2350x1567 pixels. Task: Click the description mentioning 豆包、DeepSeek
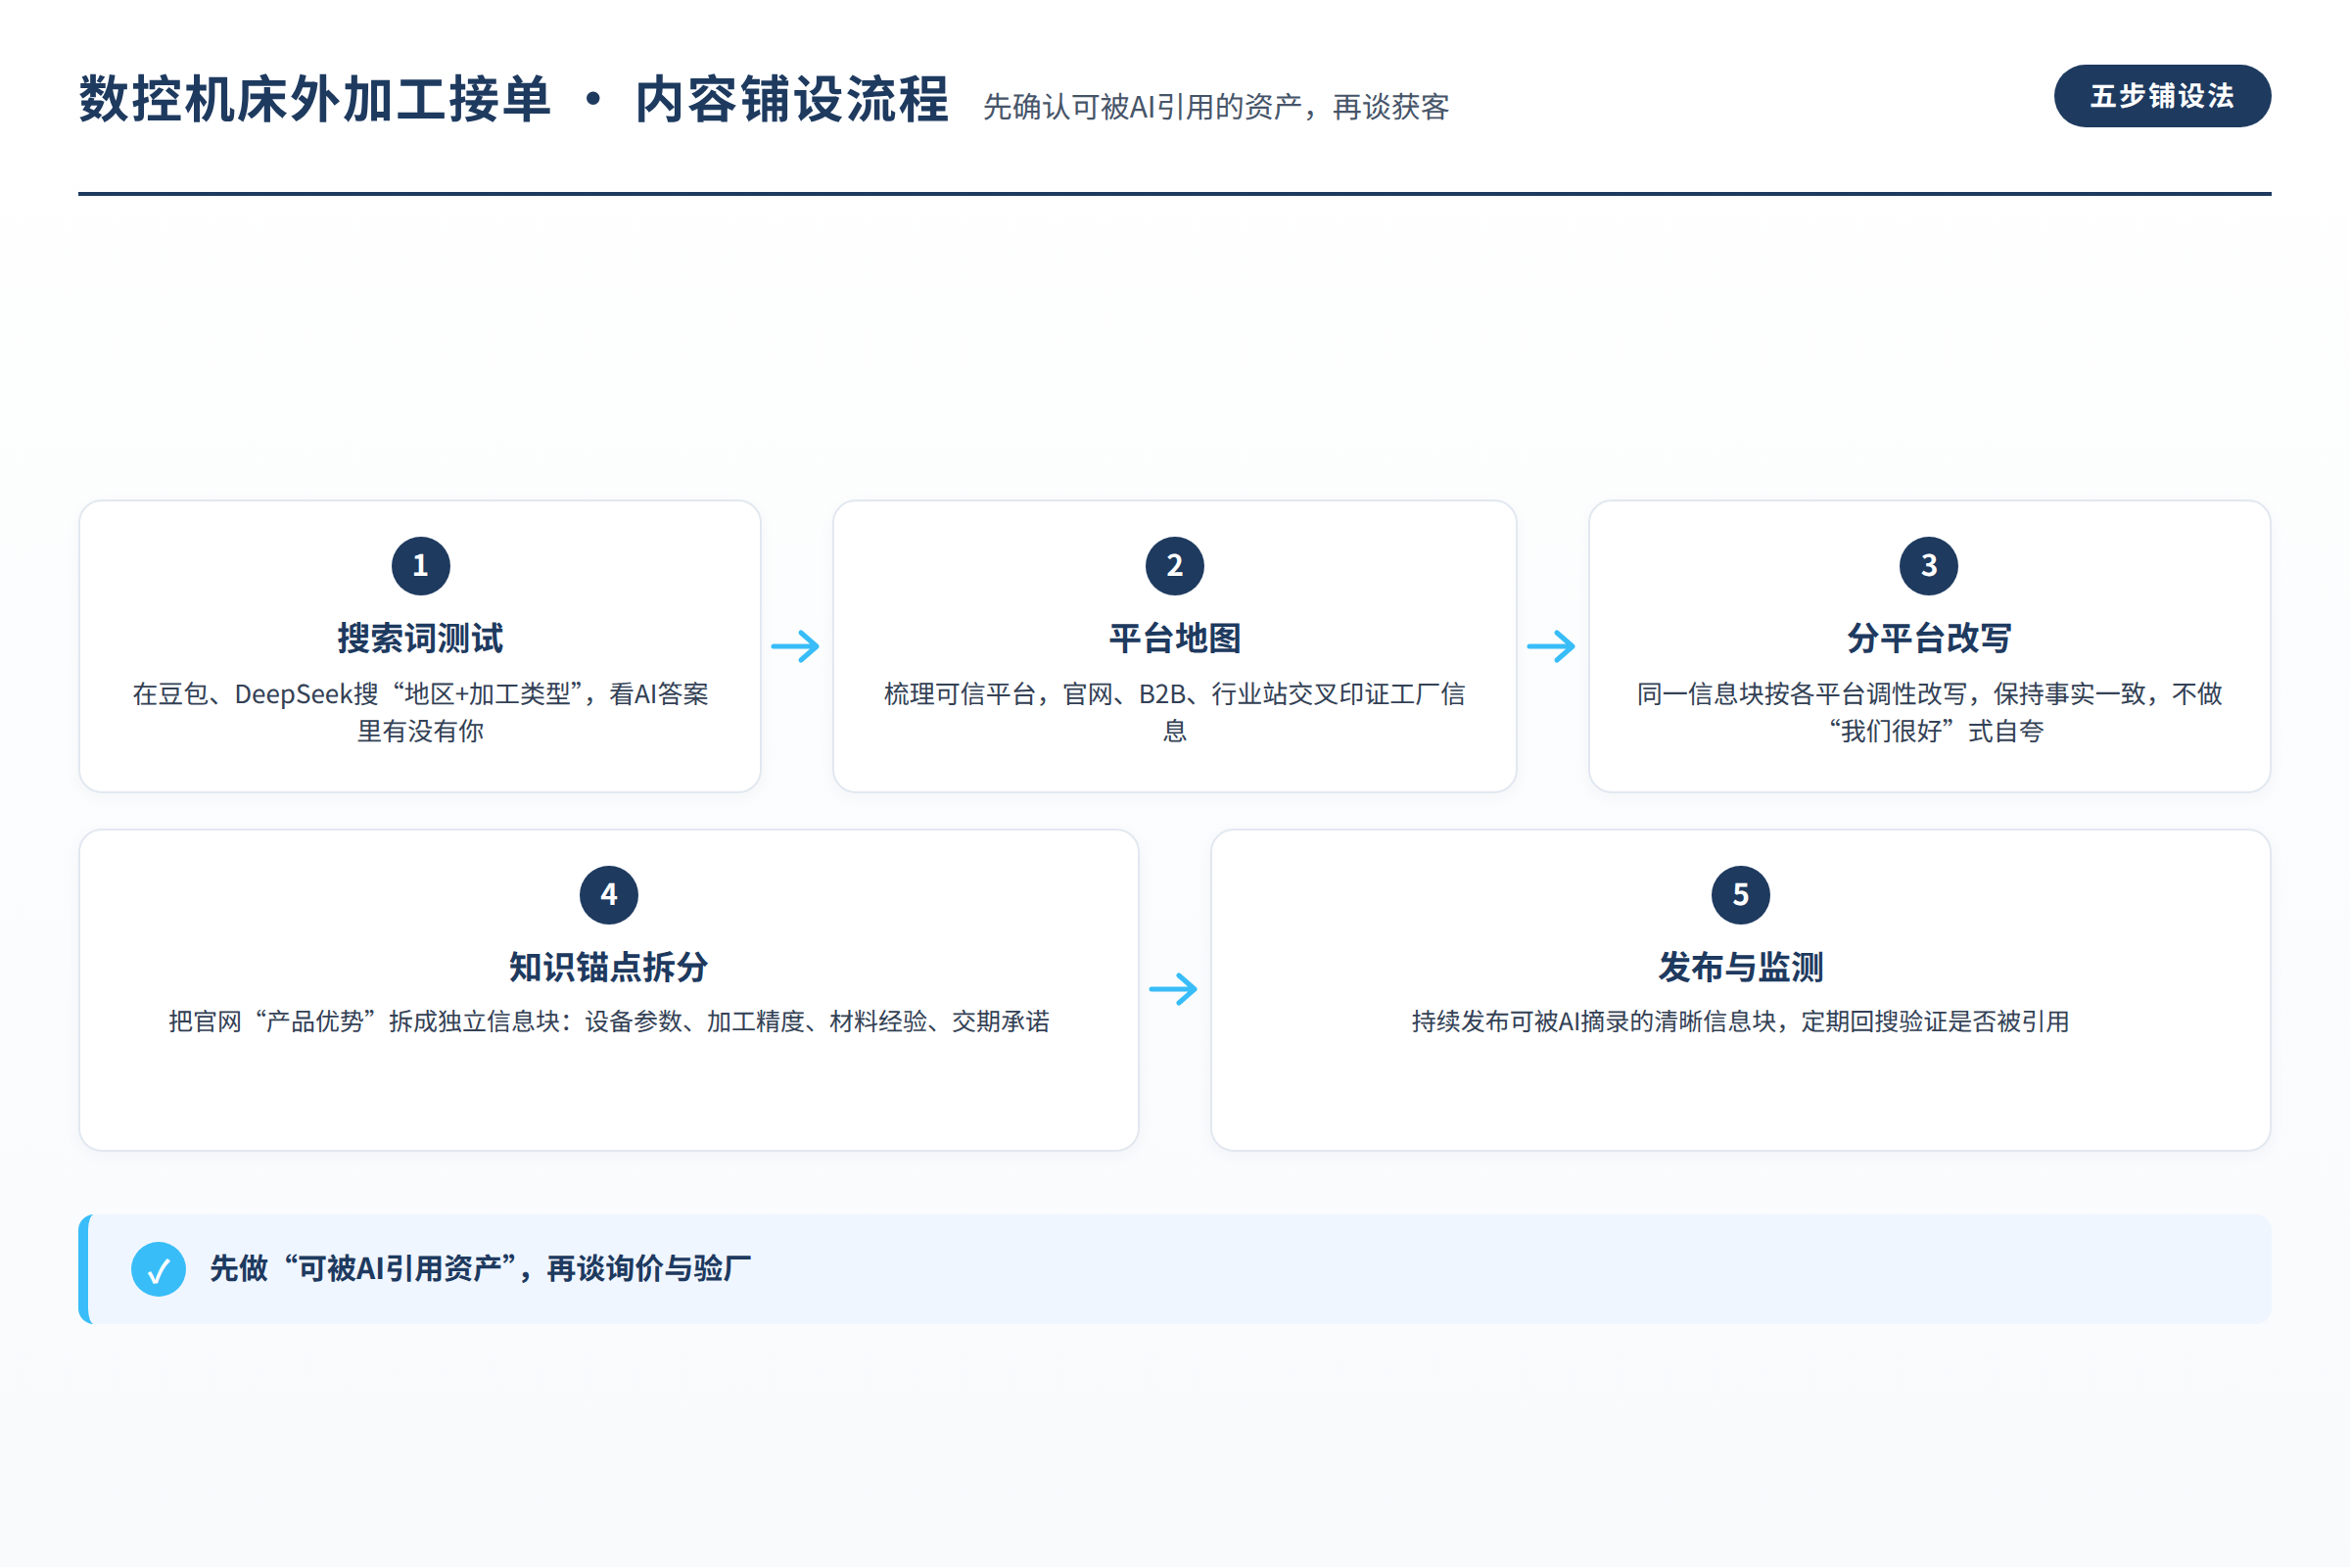(421, 713)
